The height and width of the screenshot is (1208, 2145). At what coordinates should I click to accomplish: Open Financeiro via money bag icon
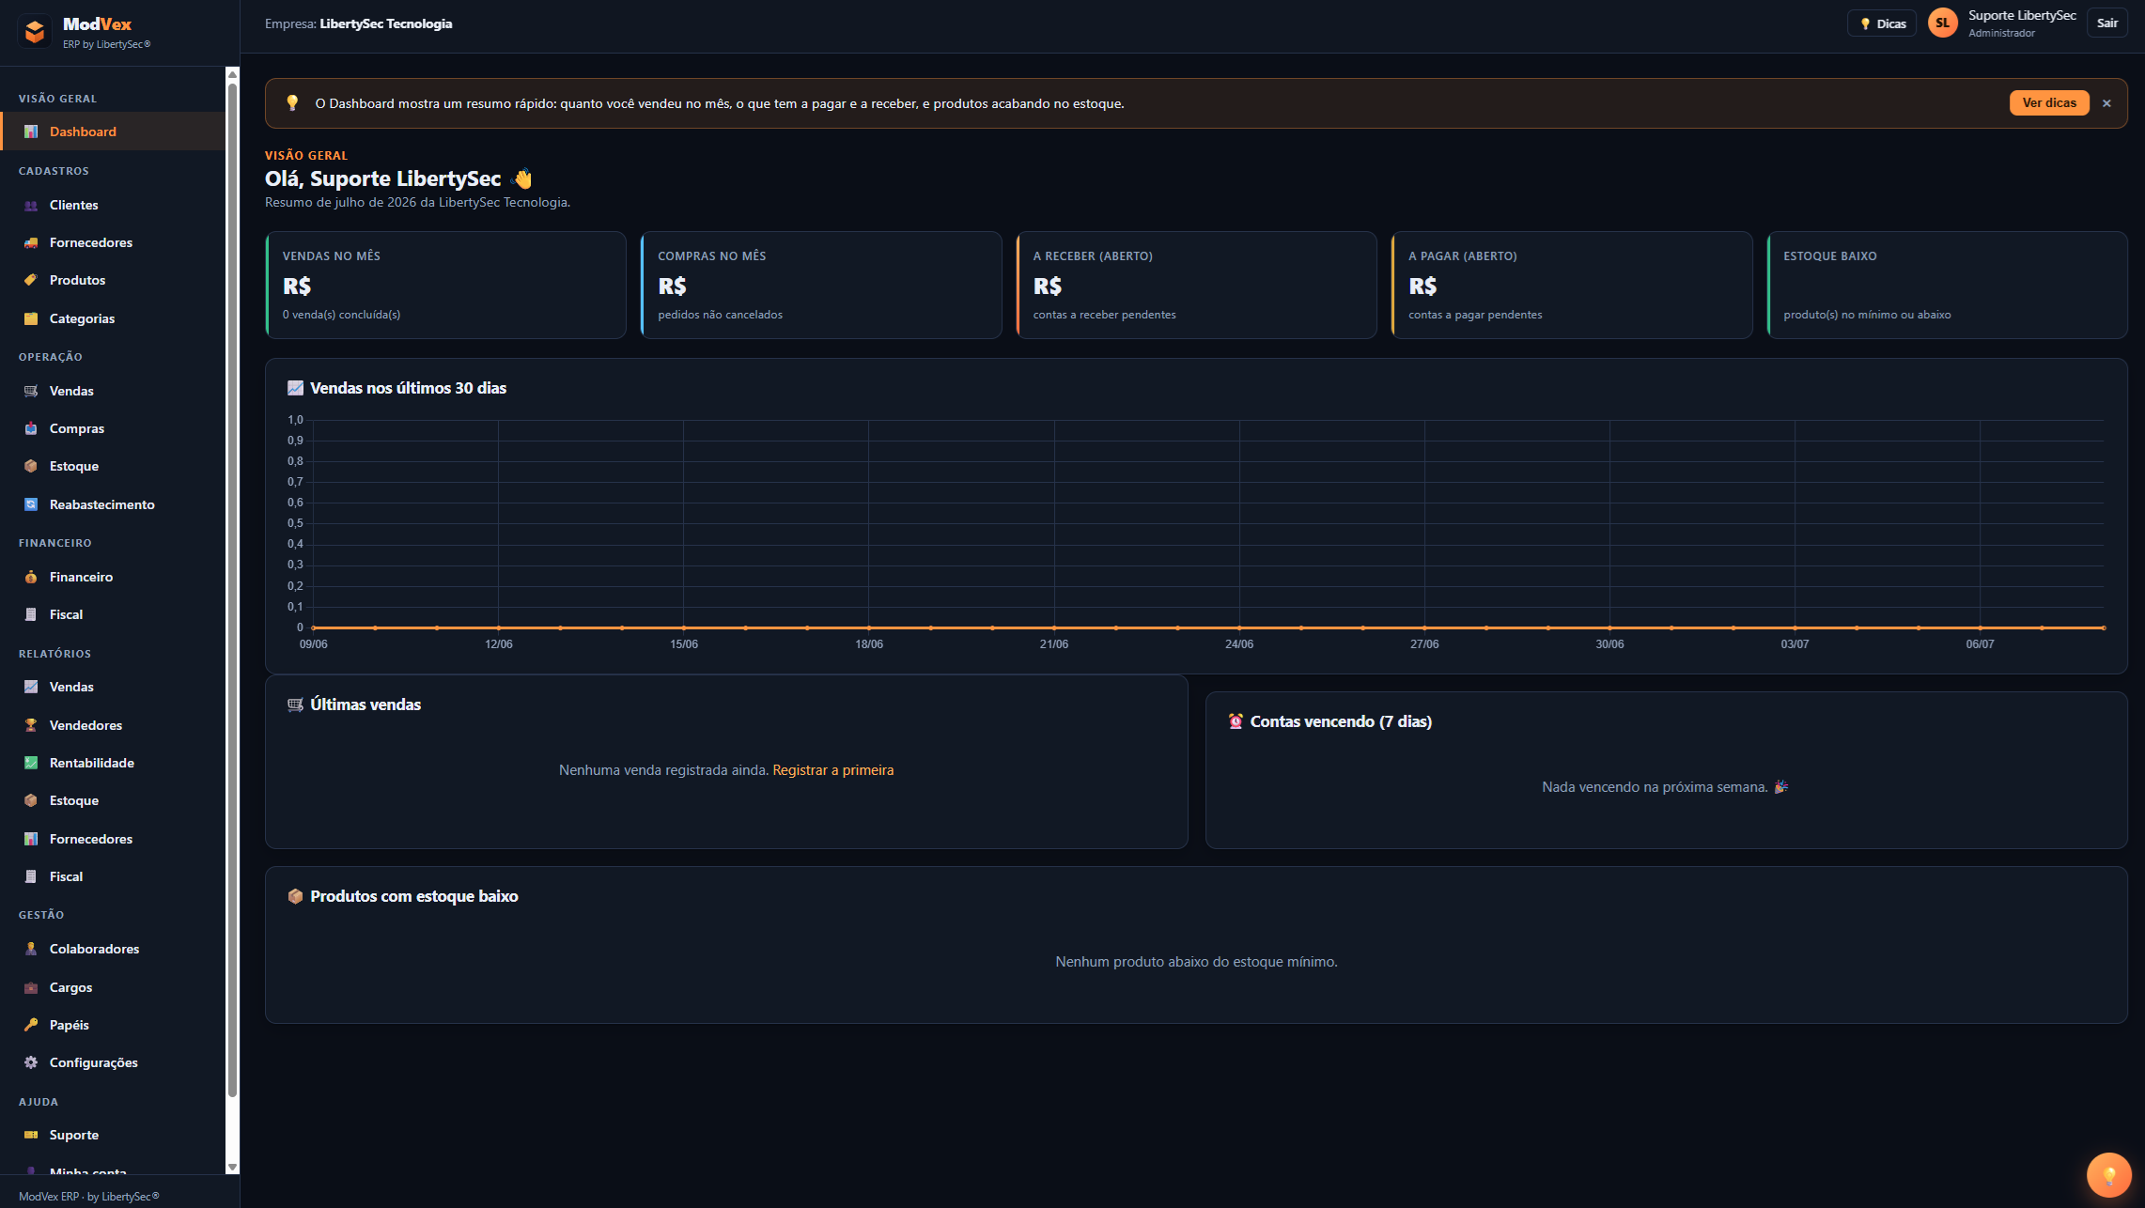pyautogui.click(x=31, y=578)
